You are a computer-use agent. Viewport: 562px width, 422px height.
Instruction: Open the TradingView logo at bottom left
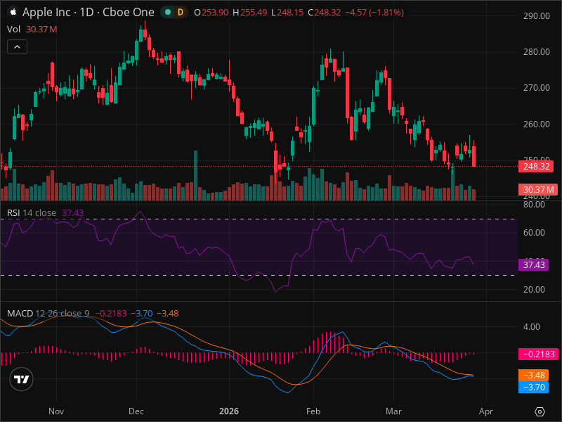pyautogui.click(x=22, y=379)
